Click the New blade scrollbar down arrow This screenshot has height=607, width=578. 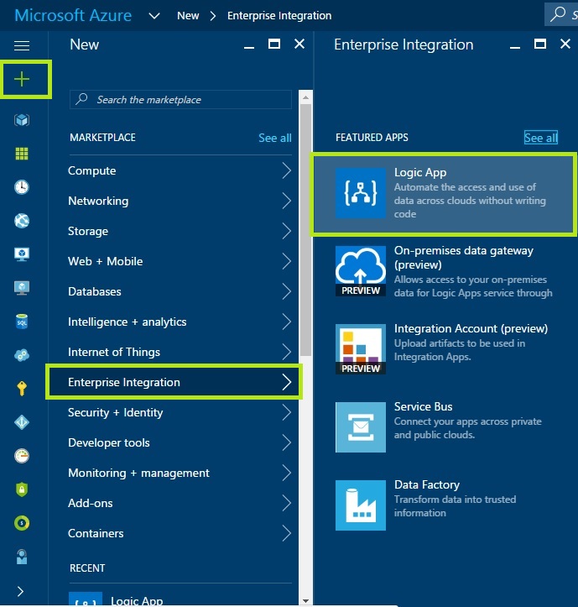point(305,601)
